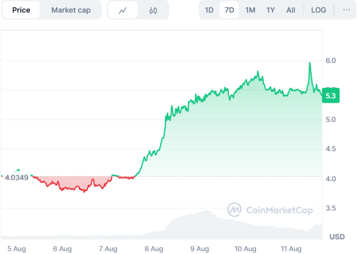Set time range to 1Y
This screenshot has height=254, width=358.
[x=270, y=10]
